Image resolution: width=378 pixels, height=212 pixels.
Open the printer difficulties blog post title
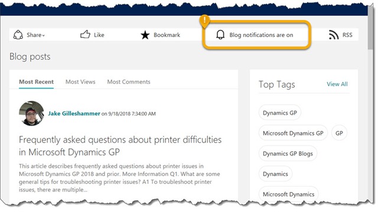(x=120, y=146)
